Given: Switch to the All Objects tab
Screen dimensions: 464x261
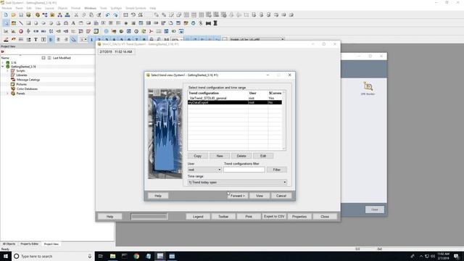Looking at the screenshot, I should point(9,244).
